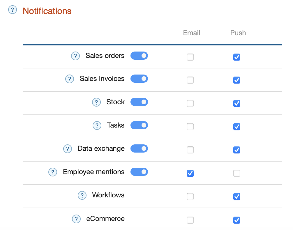This screenshot has width=293, height=230.
Task: Open the eCommerce row help icon
Action: 76,219
